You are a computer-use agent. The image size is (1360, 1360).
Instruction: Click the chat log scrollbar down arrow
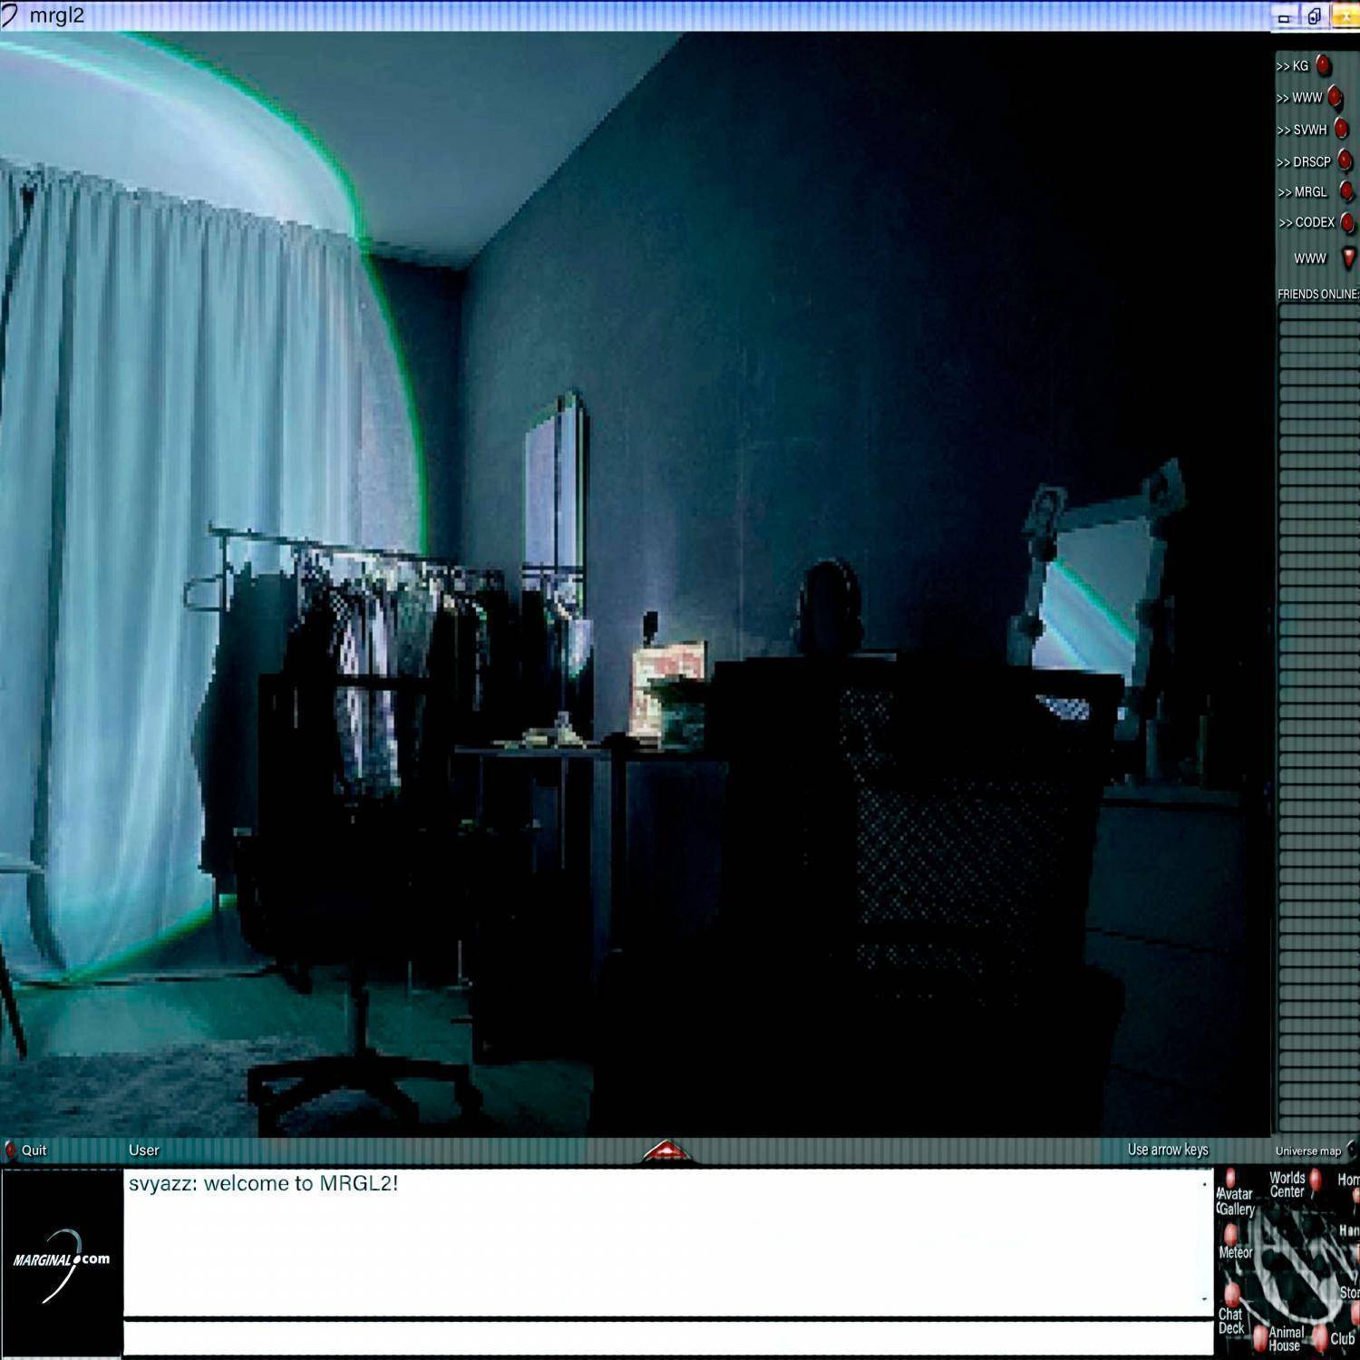(1205, 1299)
